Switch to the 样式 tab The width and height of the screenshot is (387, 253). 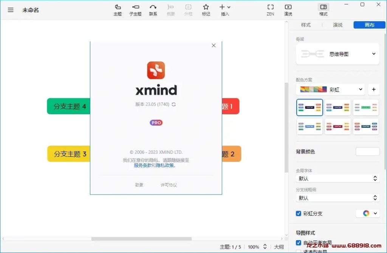306,25
